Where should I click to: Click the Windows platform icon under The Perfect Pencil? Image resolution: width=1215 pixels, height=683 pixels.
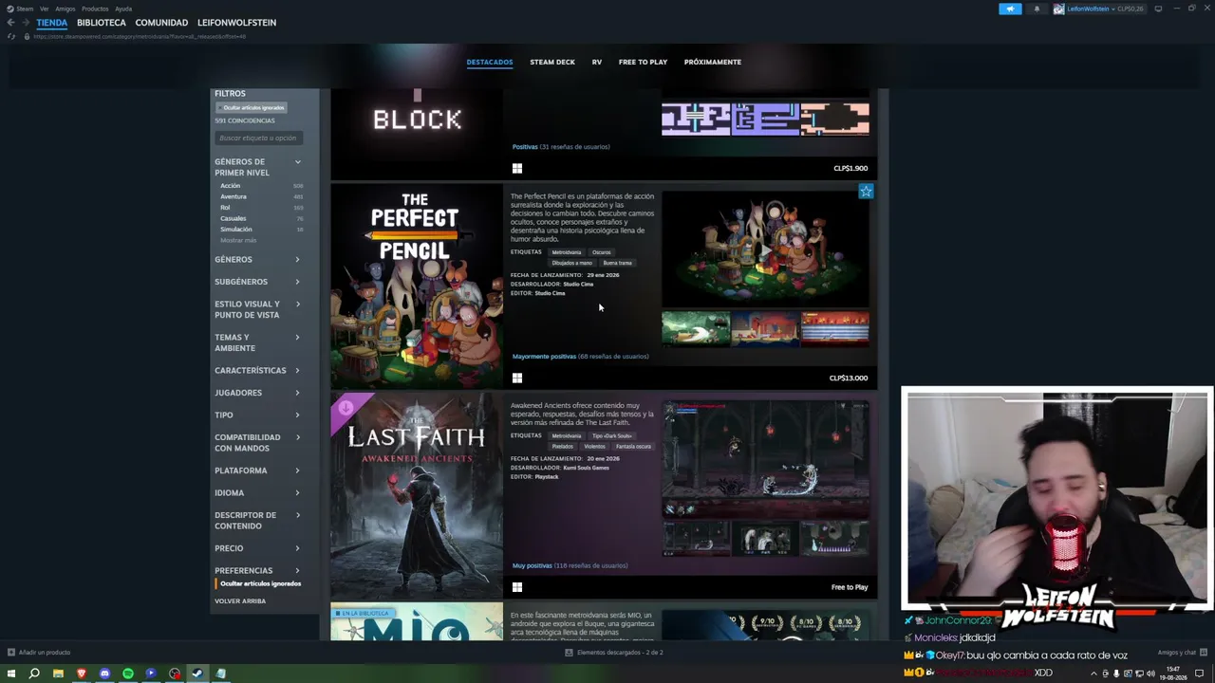pyautogui.click(x=516, y=378)
